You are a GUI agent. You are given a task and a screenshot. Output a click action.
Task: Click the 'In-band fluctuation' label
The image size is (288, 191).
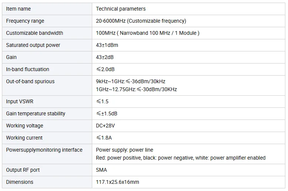click(x=28, y=69)
